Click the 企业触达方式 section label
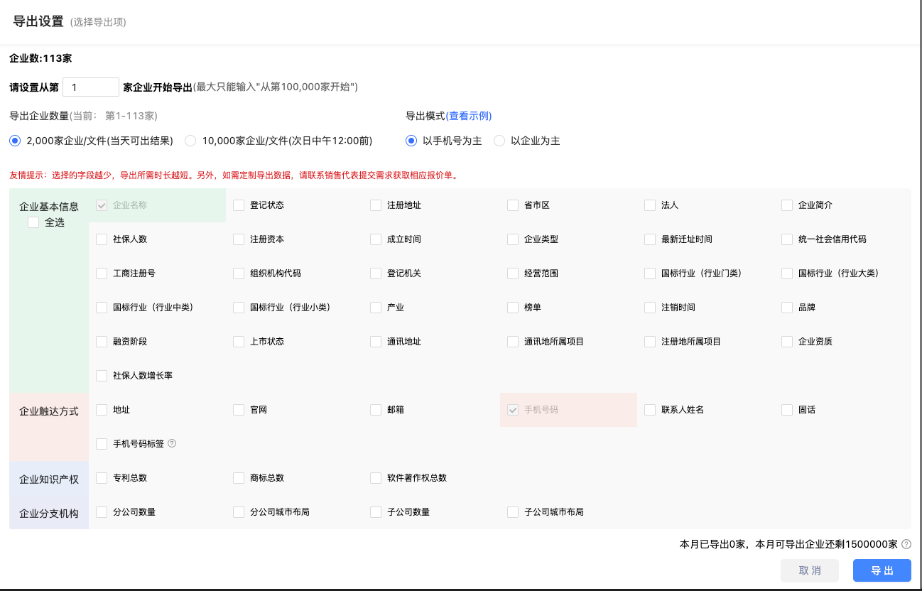Screen dimensions: 922x591 (49, 411)
